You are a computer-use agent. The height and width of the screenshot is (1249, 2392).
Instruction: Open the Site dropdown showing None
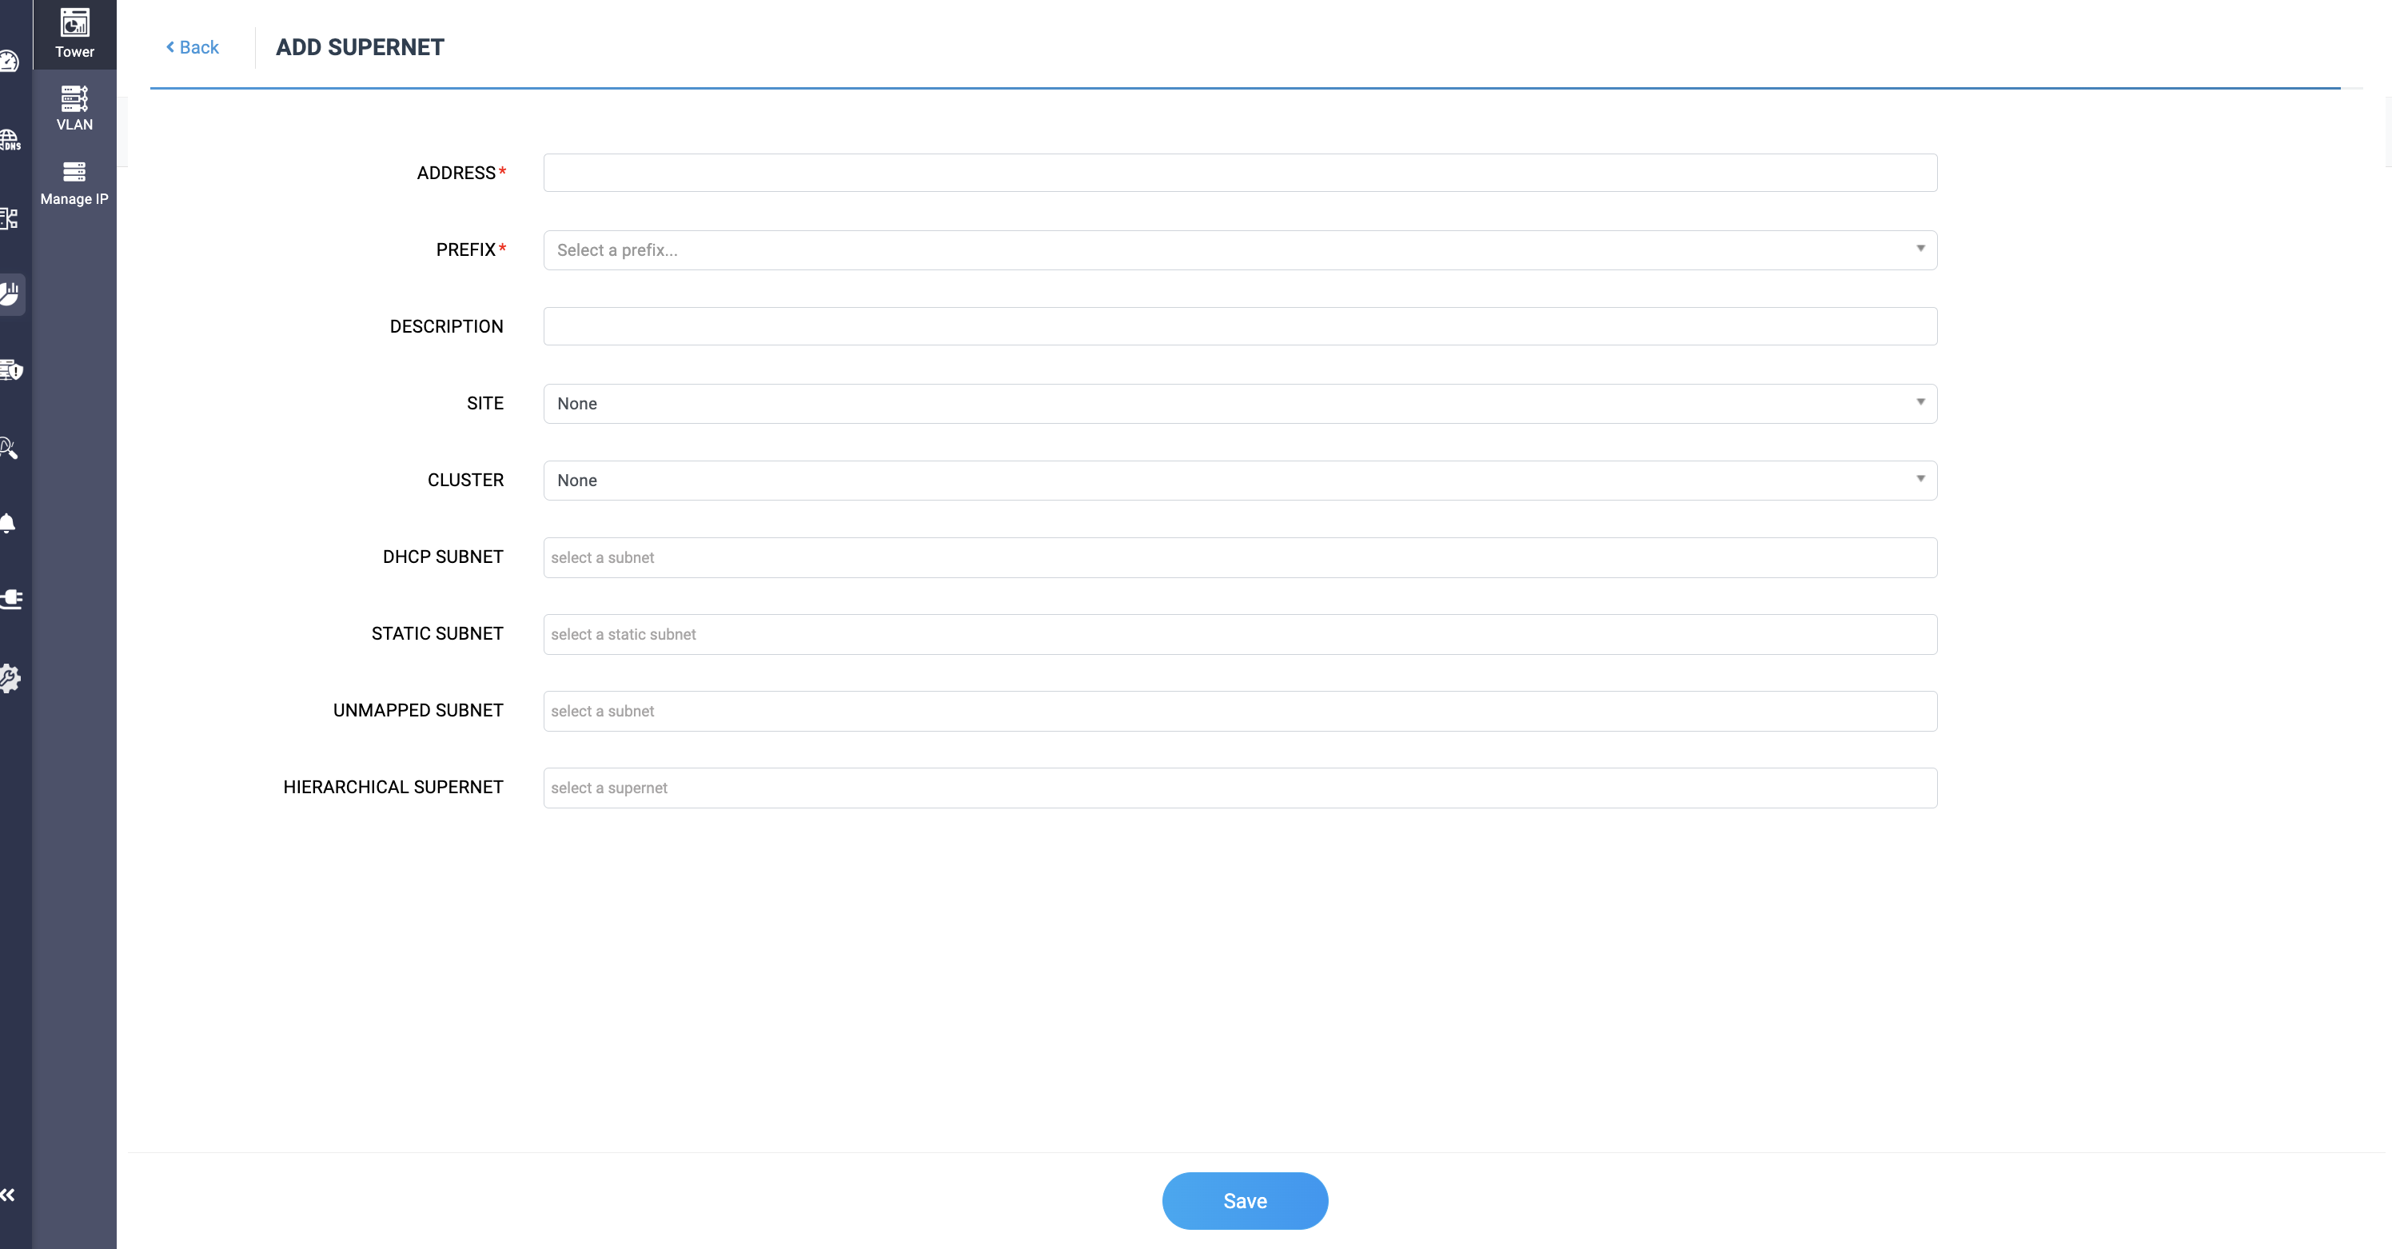point(1240,403)
